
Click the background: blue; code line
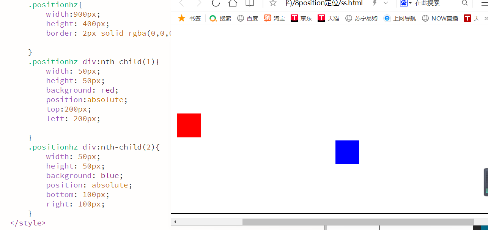tap(85, 175)
